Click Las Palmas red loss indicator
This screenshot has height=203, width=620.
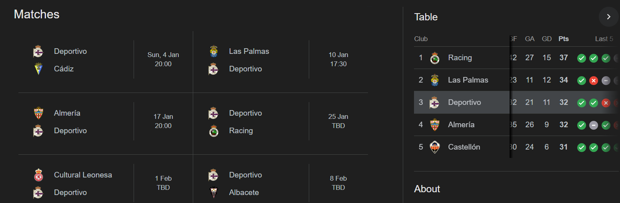click(594, 81)
